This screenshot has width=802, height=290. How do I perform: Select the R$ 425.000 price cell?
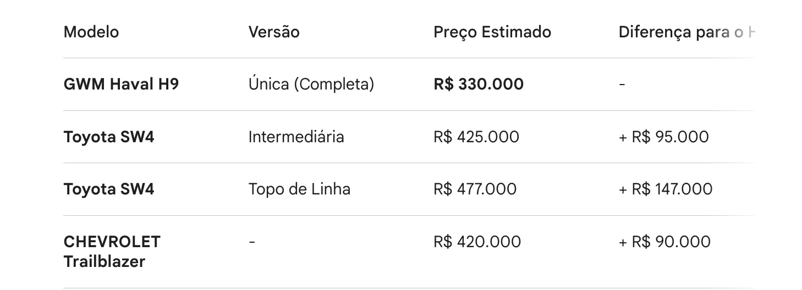(476, 137)
